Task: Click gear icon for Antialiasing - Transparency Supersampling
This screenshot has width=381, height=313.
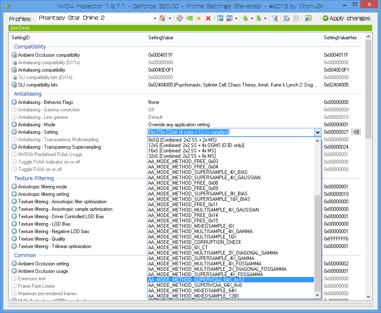Action: tap(14, 147)
